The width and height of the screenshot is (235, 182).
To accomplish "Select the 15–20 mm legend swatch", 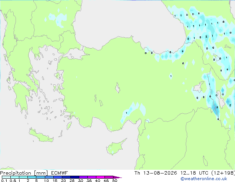I will point(57,177).
